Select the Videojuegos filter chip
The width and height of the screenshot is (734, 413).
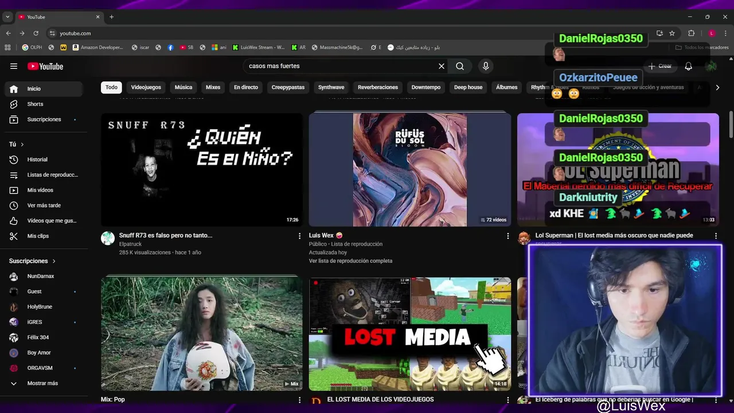click(146, 87)
